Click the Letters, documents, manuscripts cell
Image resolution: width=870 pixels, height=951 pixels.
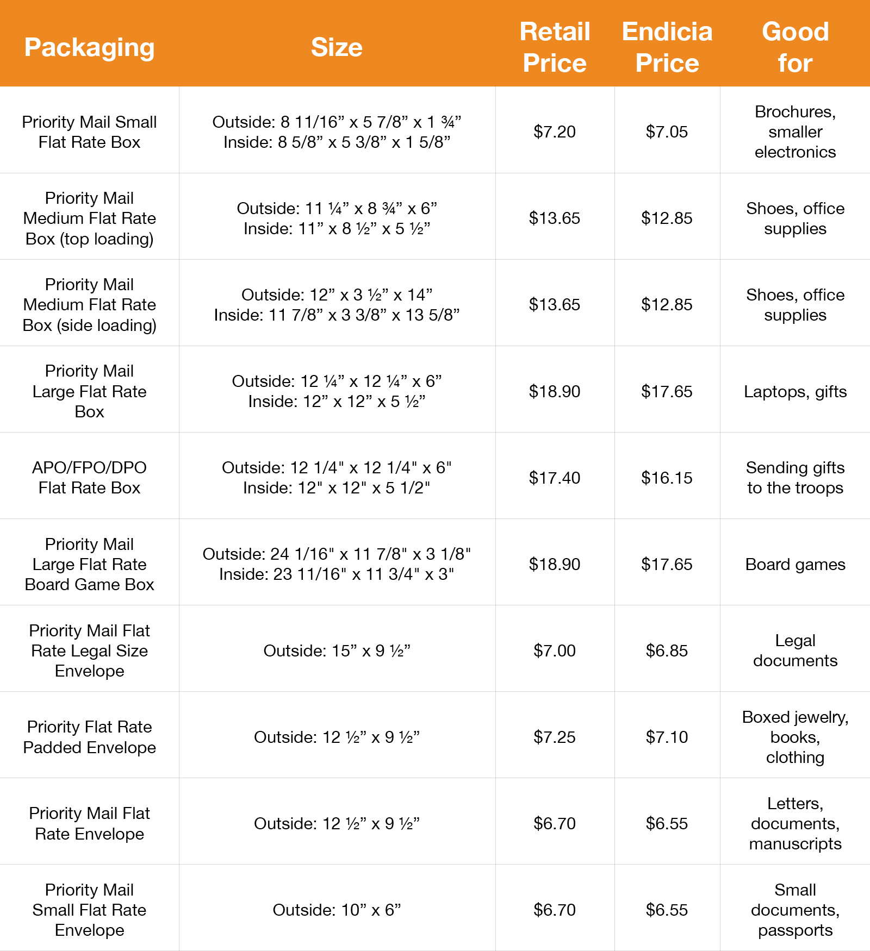pyautogui.click(x=795, y=823)
